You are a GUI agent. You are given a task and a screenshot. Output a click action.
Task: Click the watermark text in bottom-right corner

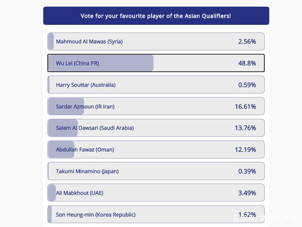coord(264,218)
